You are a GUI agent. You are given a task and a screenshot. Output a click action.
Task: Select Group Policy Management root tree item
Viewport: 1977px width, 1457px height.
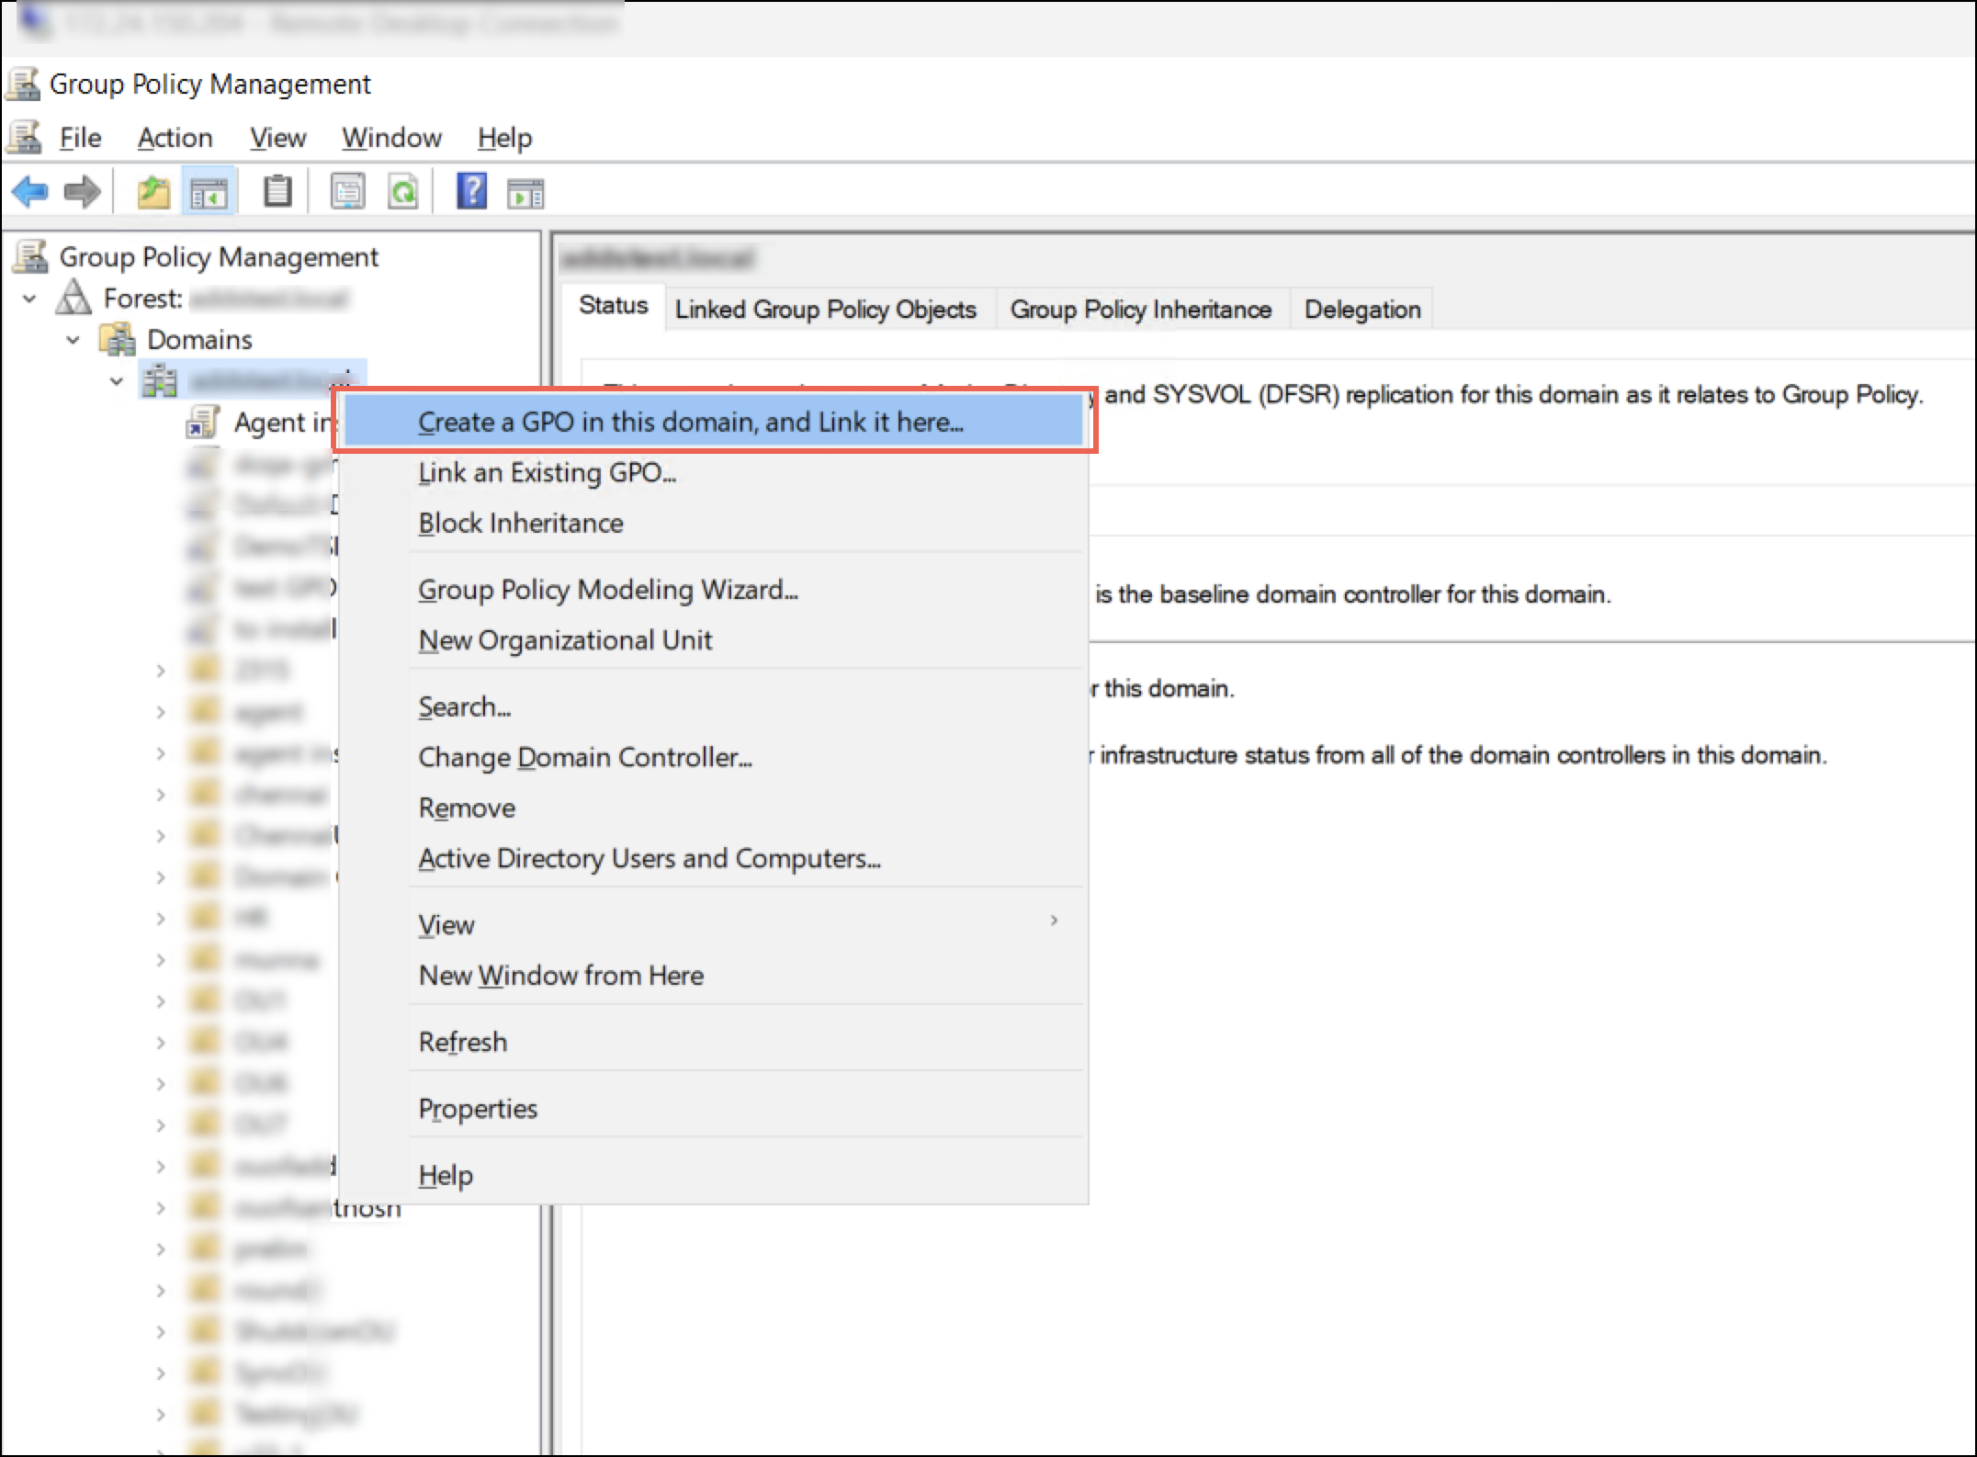(218, 257)
